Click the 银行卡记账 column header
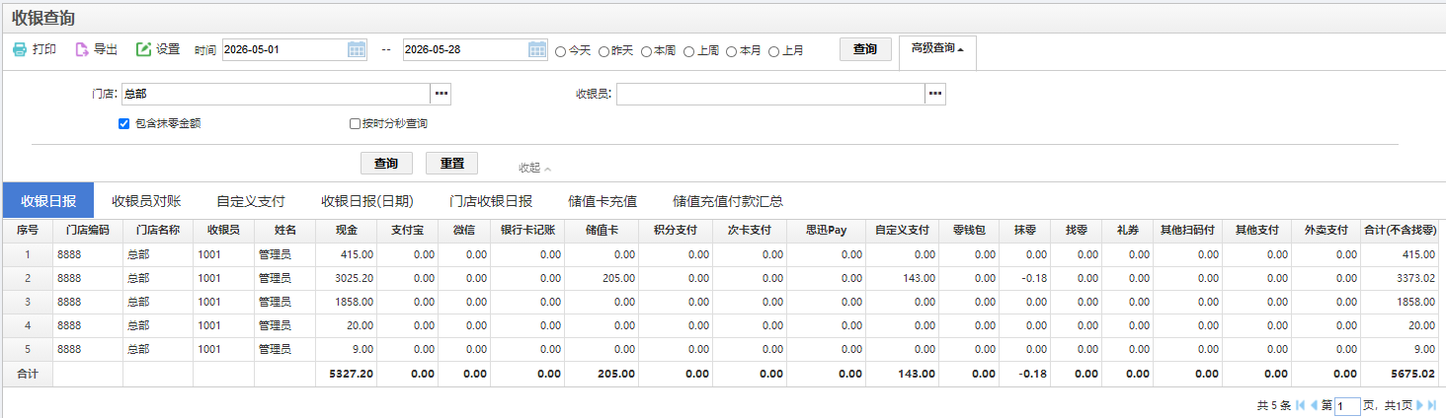 (x=527, y=230)
